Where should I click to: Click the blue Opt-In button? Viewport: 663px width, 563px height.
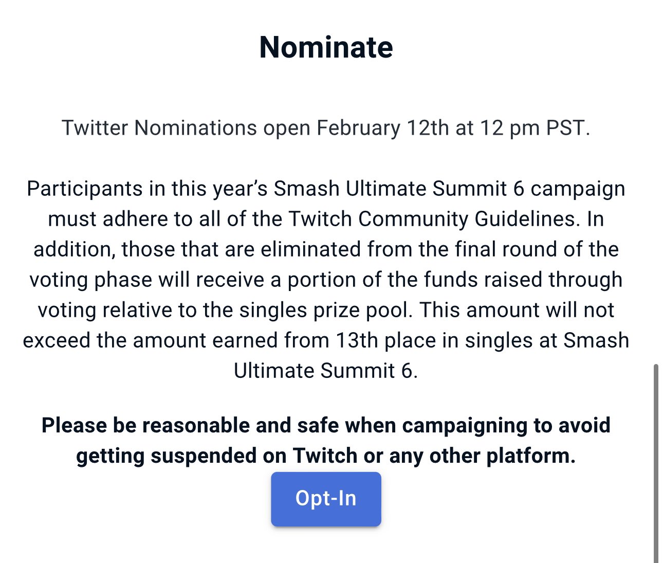pyautogui.click(x=326, y=499)
